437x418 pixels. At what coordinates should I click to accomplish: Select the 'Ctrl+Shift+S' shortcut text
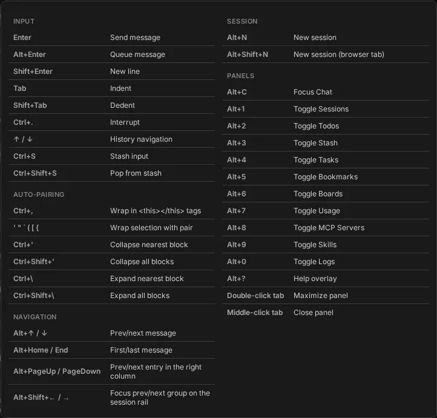35,173
